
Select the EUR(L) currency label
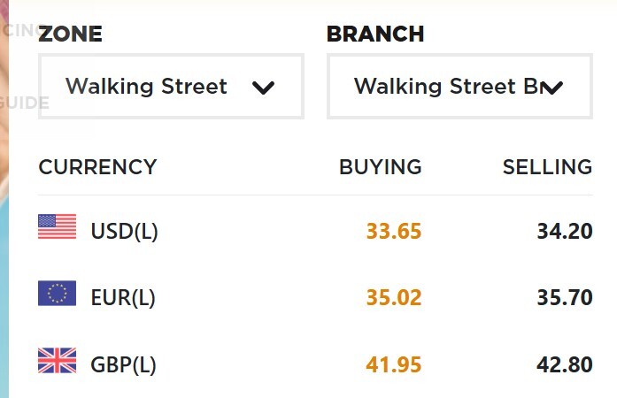(x=123, y=298)
